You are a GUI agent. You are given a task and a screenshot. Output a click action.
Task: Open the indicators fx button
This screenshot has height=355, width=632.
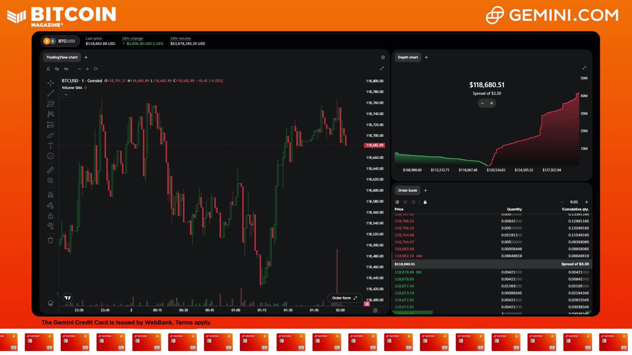click(48, 69)
